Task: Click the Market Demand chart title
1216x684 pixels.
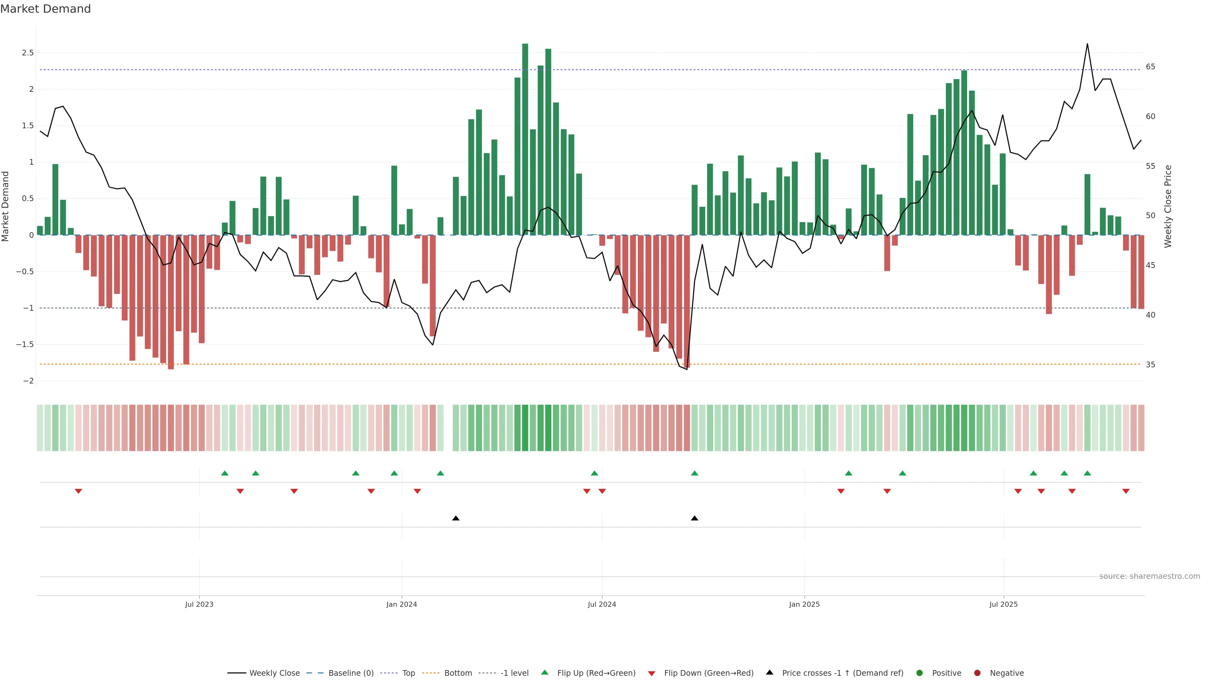Action: [45, 9]
